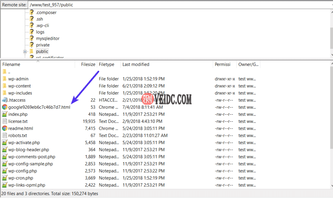
Task: Select the wp-activate.php file name
Action: [24, 143]
